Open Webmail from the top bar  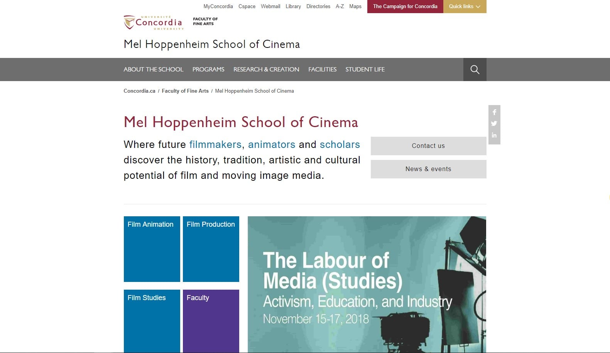(x=270, y=7)
